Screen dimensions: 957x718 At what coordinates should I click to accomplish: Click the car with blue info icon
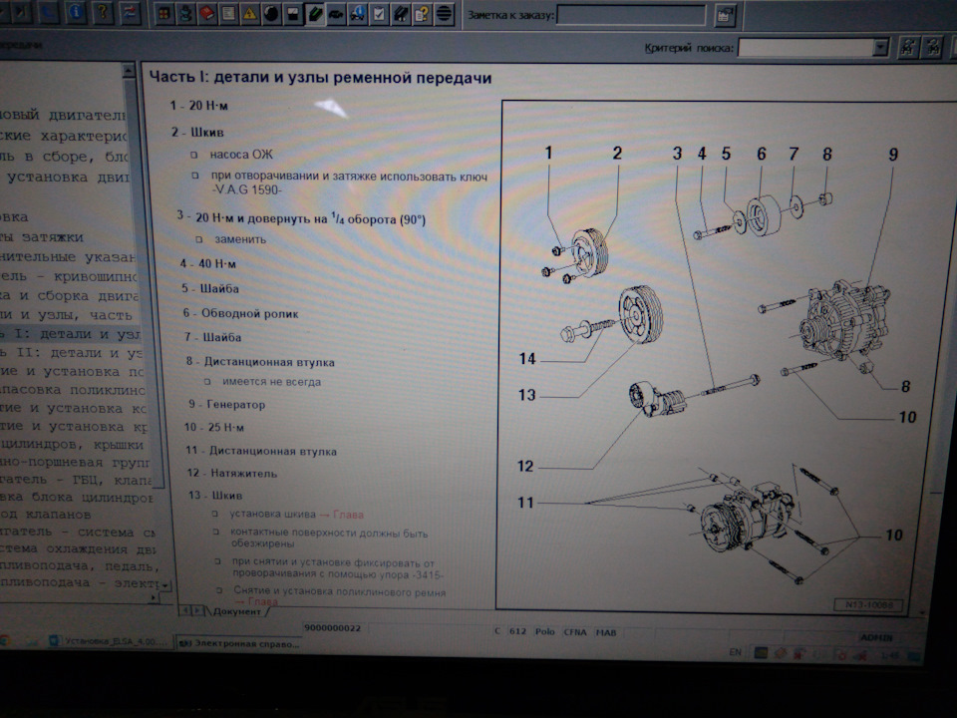pos(358,14)
